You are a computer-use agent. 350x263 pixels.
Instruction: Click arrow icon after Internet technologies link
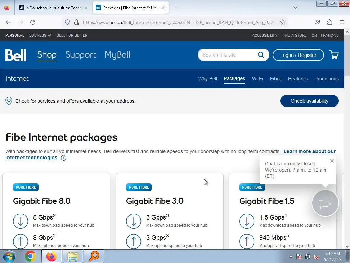(x=64, y=158)
